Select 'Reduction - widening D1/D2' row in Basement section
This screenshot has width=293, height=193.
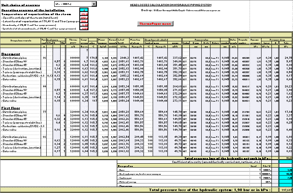pos(23,76)
